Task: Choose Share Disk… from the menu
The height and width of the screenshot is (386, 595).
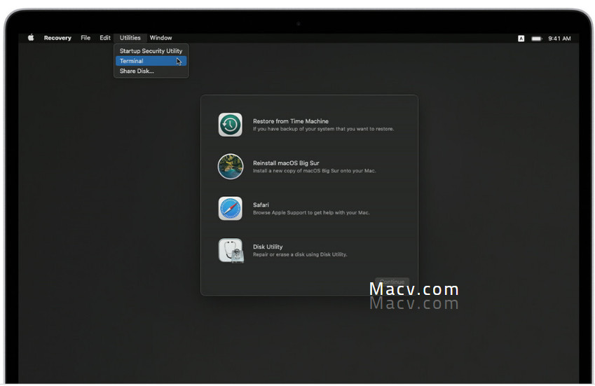Action: 151,71
